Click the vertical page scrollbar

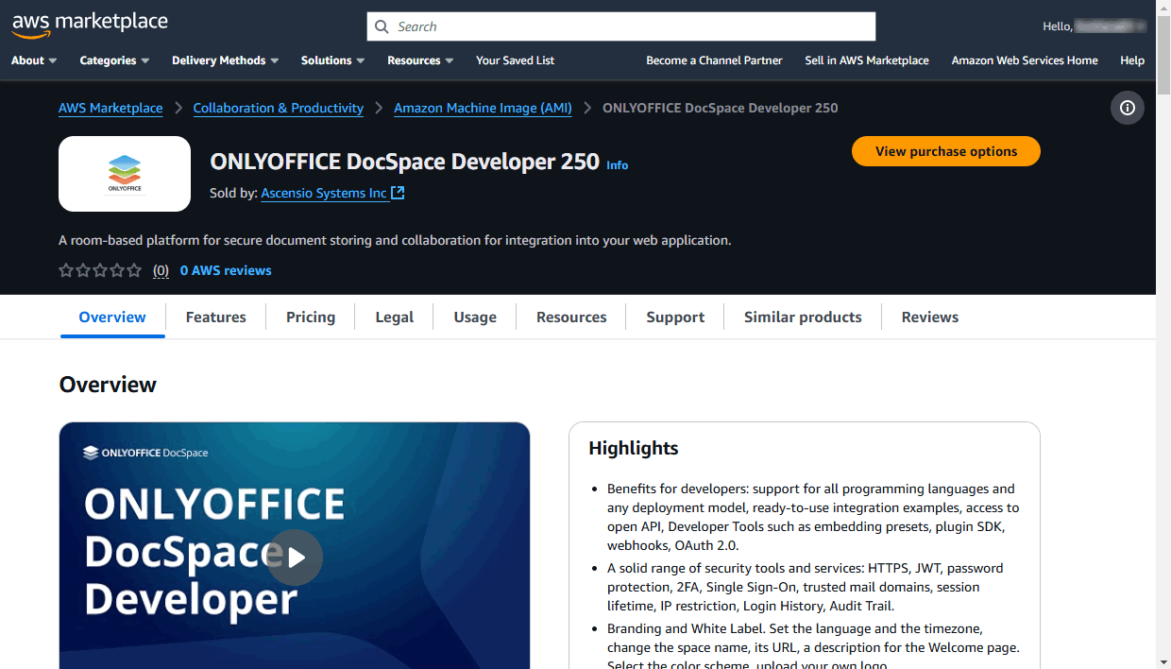[x=1163, y=378]
